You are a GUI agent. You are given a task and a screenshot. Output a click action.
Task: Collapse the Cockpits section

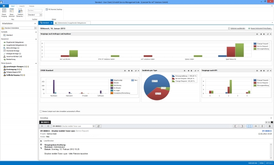[x=36, y=32]
